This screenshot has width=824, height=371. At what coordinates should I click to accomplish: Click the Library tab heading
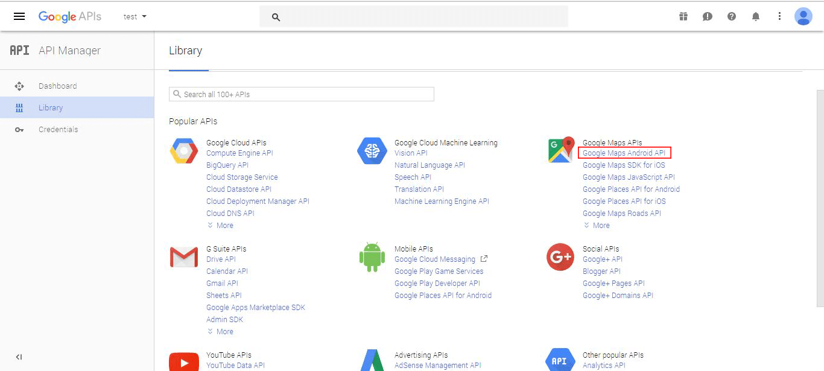coord(185,51)
